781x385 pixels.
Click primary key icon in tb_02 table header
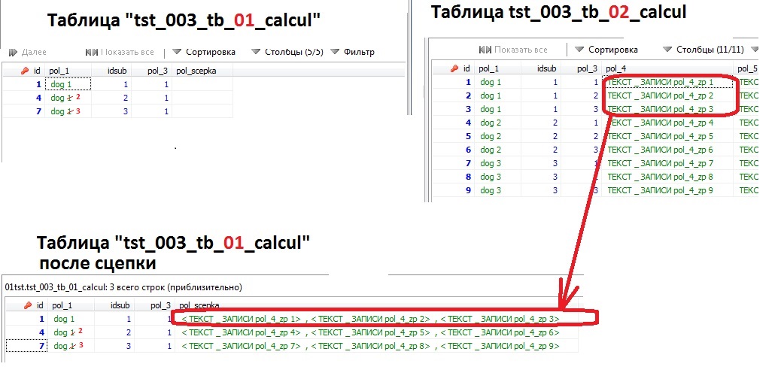tap(454, 68)
